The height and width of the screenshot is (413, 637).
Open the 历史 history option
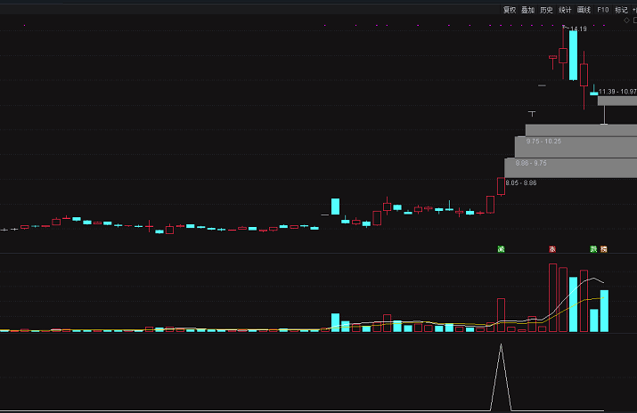546,10
